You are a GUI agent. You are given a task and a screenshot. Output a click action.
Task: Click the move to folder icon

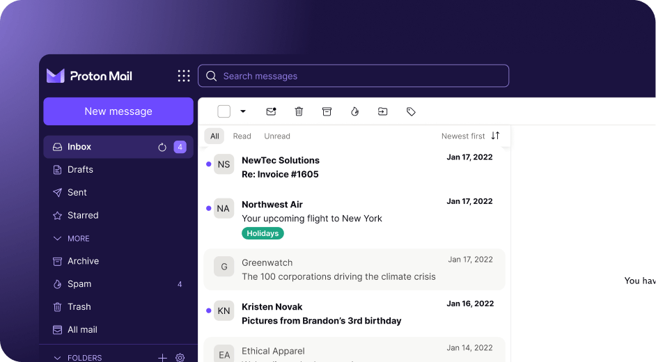[x=382, y=111]
